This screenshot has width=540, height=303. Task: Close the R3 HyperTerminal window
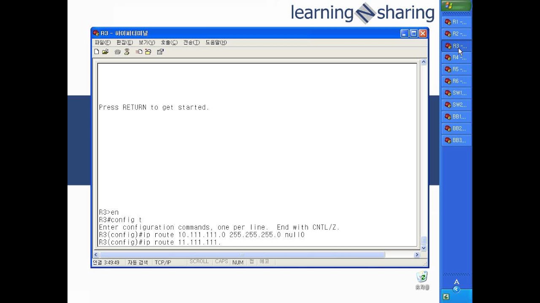pos(423,33)
